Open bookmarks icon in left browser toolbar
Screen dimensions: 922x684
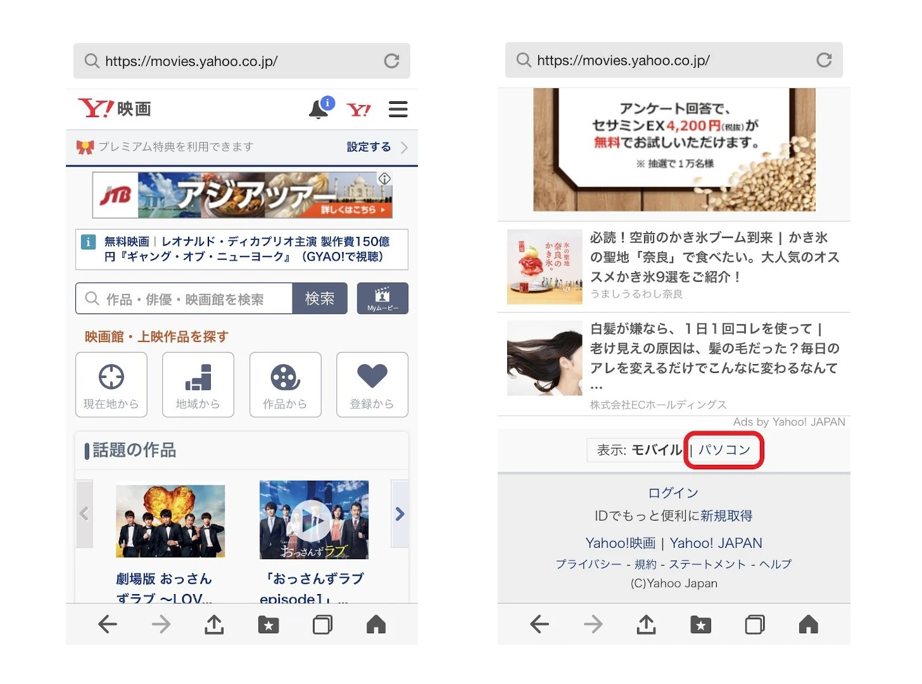pos(268,625)
